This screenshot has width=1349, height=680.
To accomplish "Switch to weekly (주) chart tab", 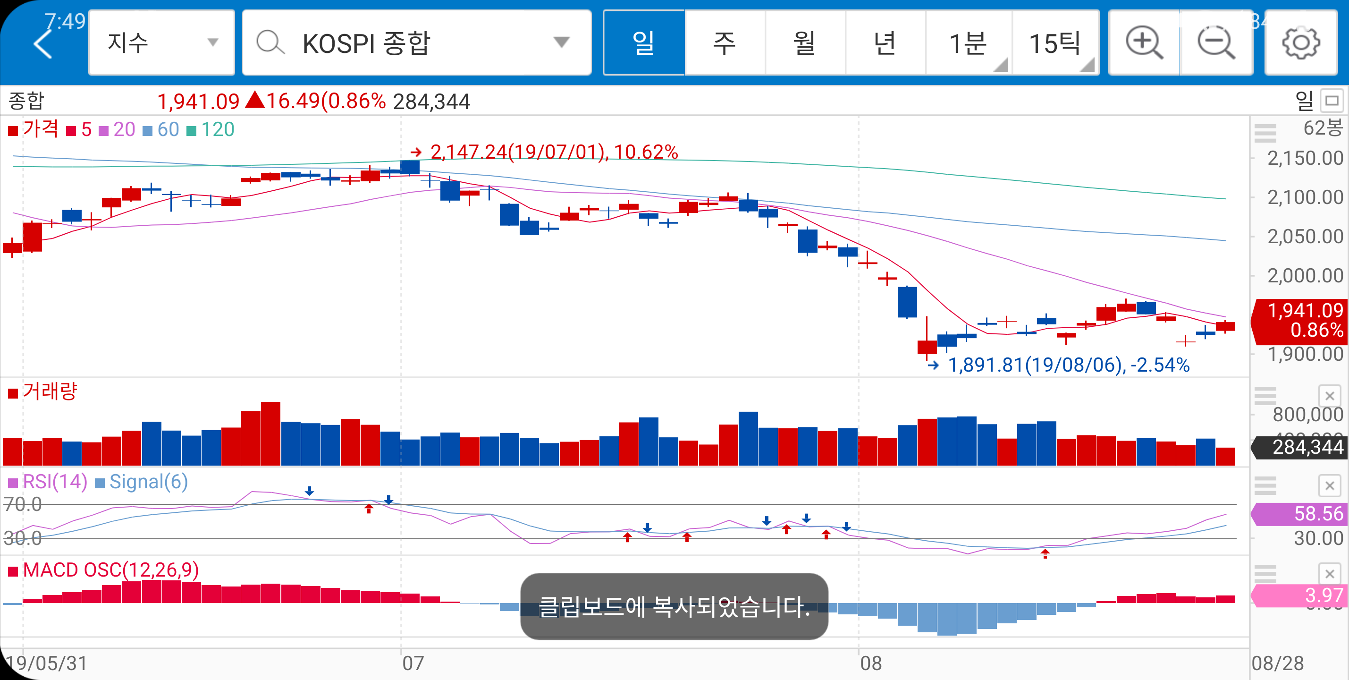I will 724,42.
